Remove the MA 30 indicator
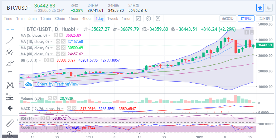Image resolution: width=276 pixels, height=138 pixels. [63, 48]
